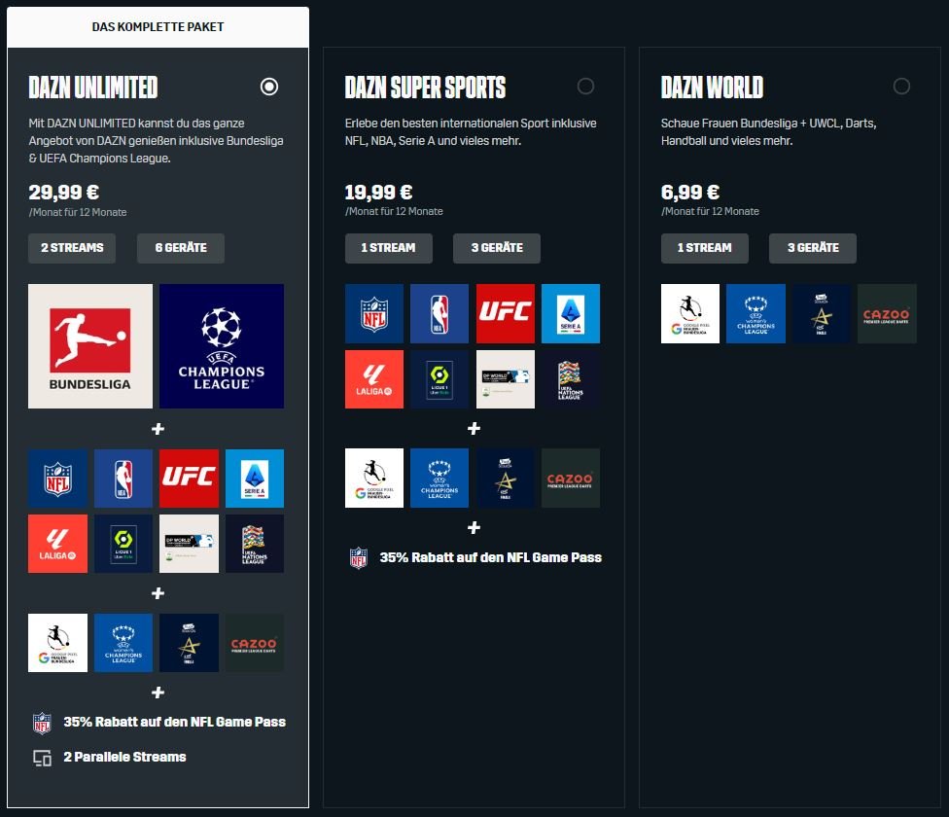Select the NFL icon in Super Sports grid
This screenshot has height=817, width=949.
coord(374,313)
